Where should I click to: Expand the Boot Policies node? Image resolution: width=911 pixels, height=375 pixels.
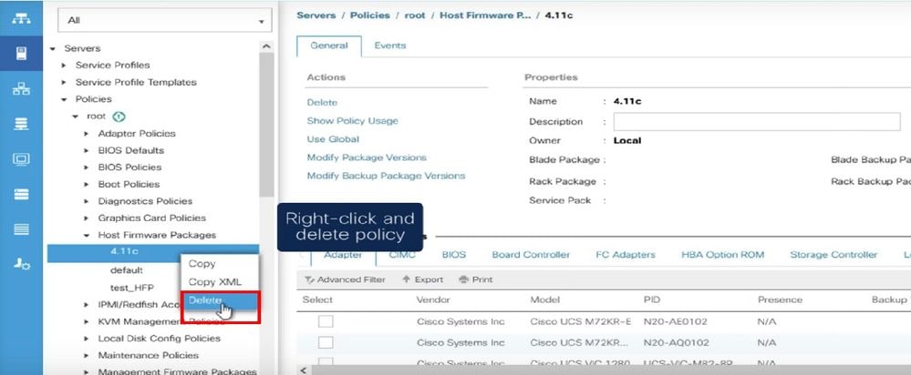(86, 184)
